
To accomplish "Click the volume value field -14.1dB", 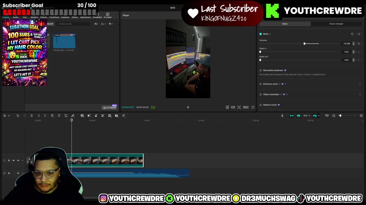I will coord(347,44).
